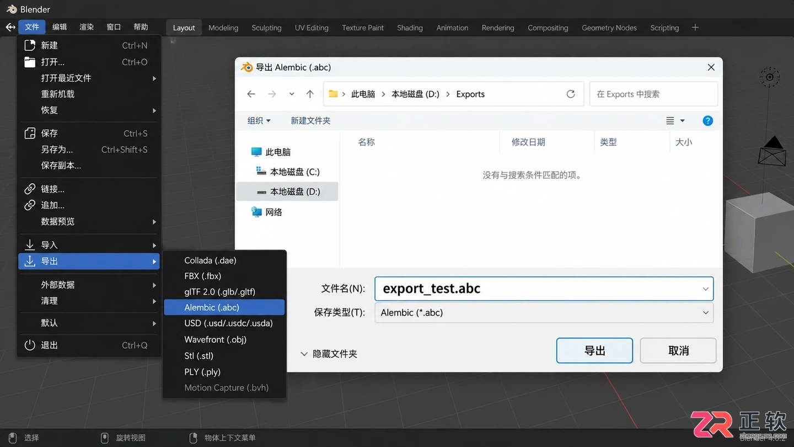Click the 导入 import arrow icon
Screen dimensions: 794x447
tap(30, 245)
